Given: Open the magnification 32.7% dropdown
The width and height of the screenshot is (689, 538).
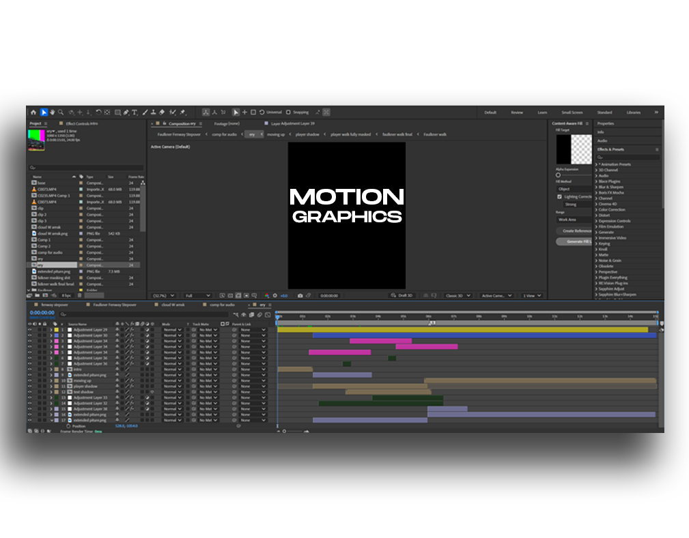Looking at the screenshot, I should (x=163, y=296).
